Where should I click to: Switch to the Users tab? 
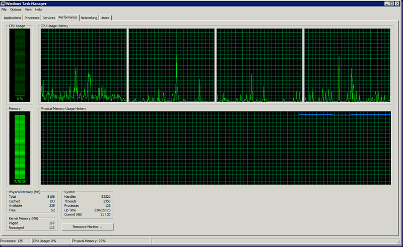pyautogui.click(x=105, y=18)
